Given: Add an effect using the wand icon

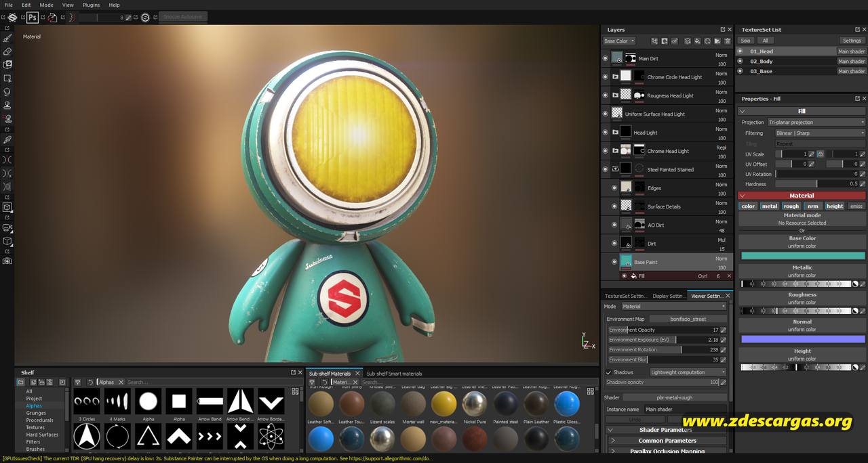Looking at the screenshot, I should 654,41.
